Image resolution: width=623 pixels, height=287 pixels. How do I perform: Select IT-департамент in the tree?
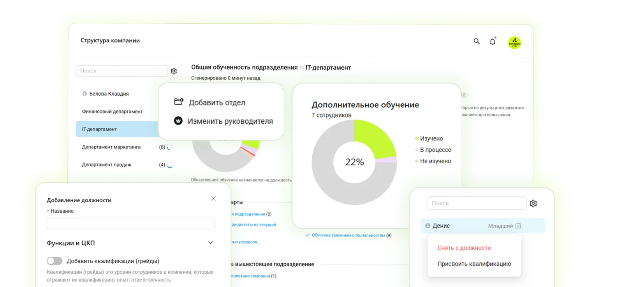(117, 129)
